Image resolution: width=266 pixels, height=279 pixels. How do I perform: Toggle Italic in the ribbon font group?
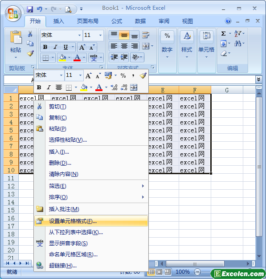[x=56, y=47]
